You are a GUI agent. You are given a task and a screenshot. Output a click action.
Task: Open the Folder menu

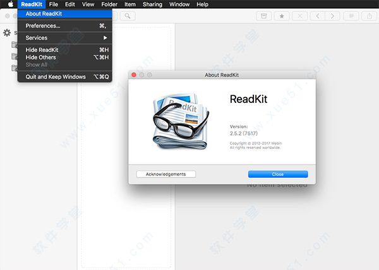(x=109, y=4)
